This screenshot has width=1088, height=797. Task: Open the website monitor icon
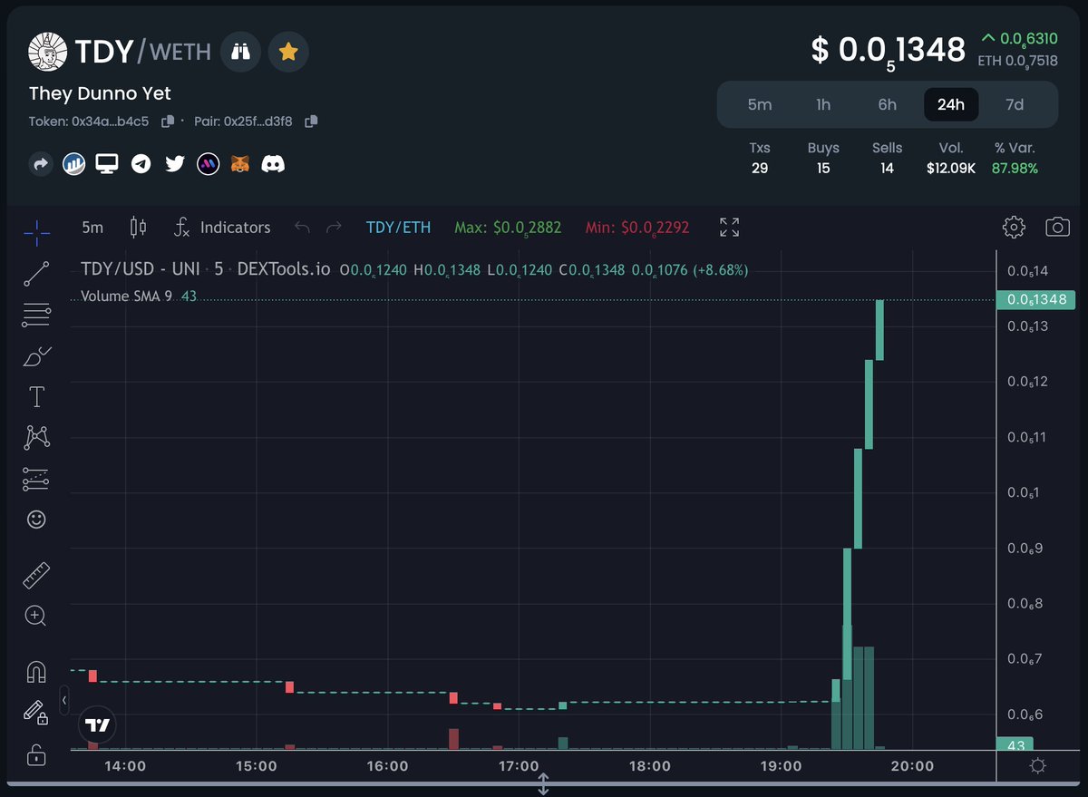[x=107, y=164]
